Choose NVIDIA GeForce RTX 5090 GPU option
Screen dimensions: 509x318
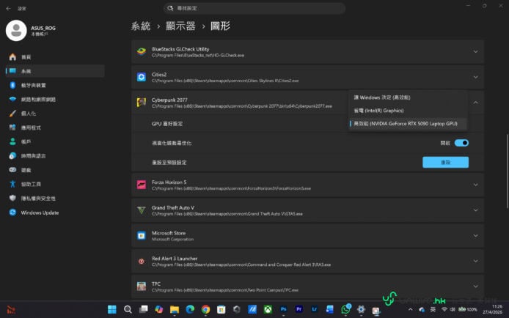(x=408, y=124)
